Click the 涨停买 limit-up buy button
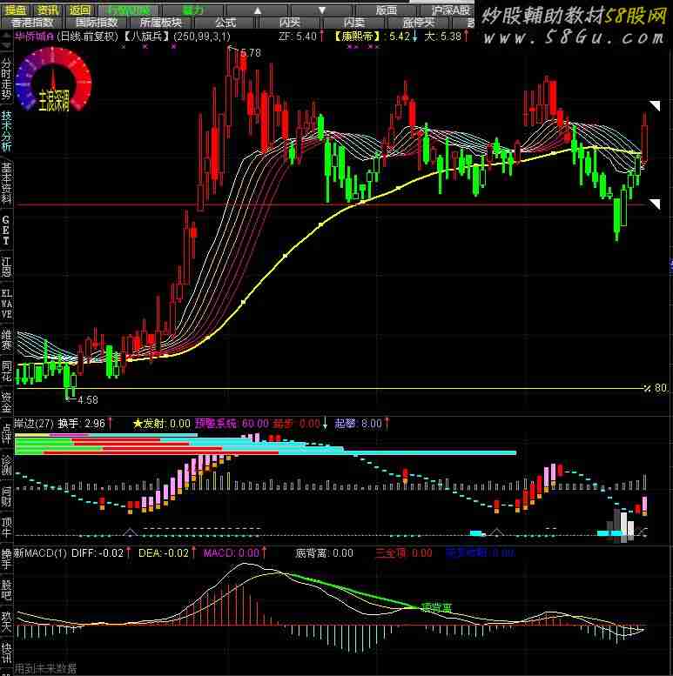673x676 pixels. [x=418, y=23]
